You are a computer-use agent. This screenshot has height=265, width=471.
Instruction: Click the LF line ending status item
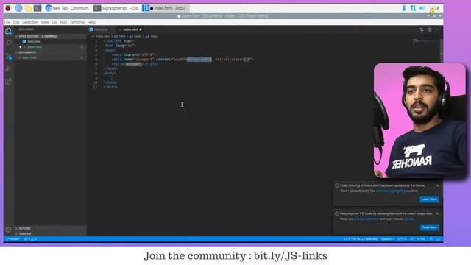tap(411, 239)
